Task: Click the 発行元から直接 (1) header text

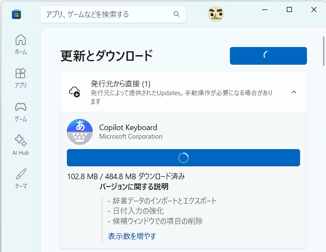Action: tap(121, 84)
